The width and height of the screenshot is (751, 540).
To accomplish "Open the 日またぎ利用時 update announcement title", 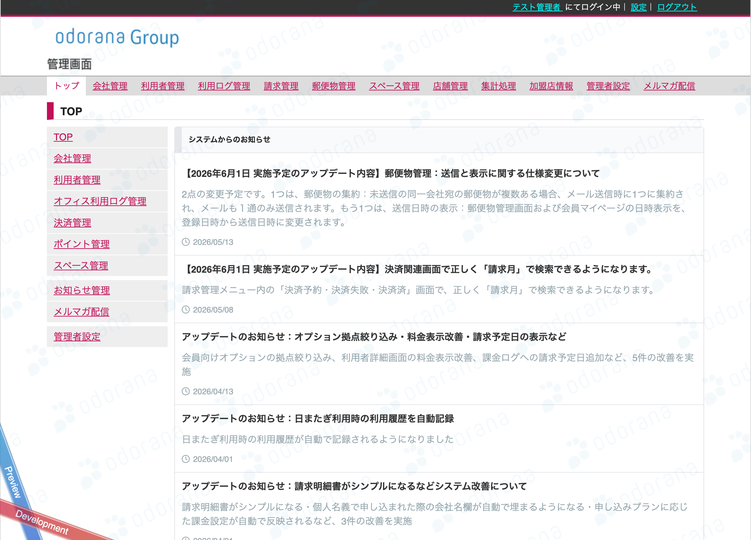I will (318, 419).
